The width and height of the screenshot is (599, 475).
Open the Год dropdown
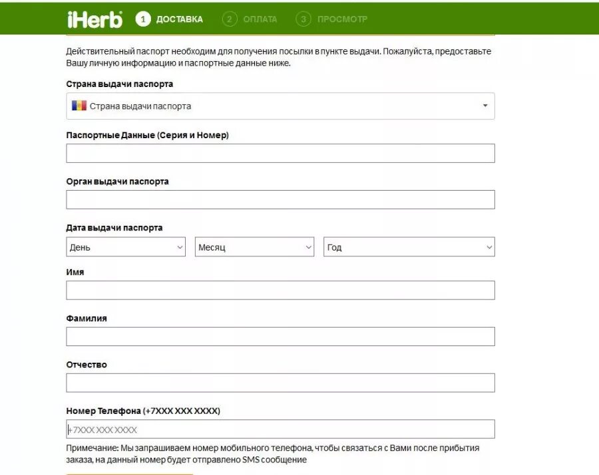409,247
